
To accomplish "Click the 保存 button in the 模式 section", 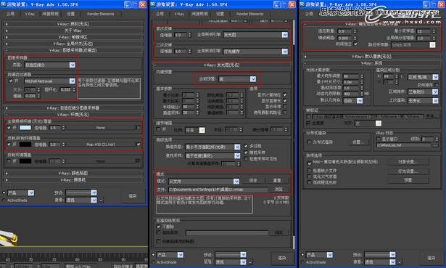I will pyautogui.click(x=253, y=181).
